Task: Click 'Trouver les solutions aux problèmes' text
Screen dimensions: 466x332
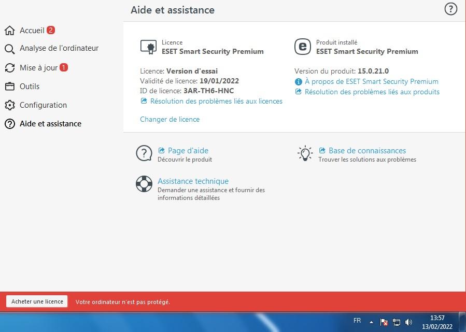Action: (x=368, y=160)
